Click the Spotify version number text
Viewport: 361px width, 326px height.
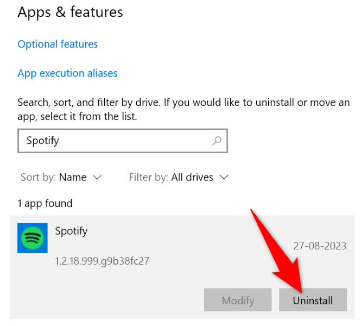(x=102, y=261)
